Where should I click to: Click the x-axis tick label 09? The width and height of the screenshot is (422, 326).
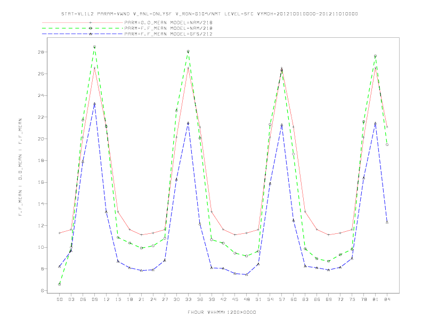pos(94,299)
